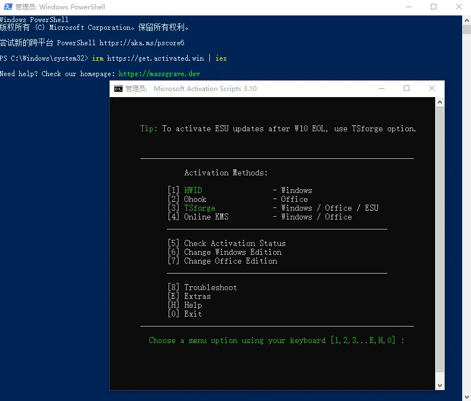Maximize the Microsoft Activation Scripts window
The height and width of the screenshot is (401, 471).
(407, 88)
